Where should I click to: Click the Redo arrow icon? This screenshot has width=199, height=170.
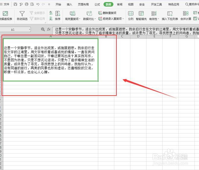click(x=43, y=4)
